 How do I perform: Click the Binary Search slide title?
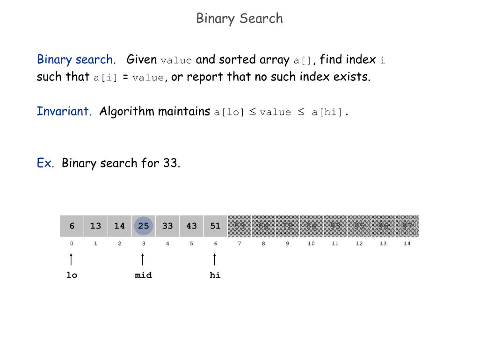click(x=239, y=18)
